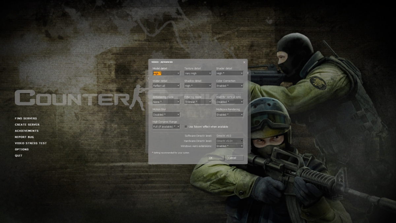Open the Water detail dropdown
Viewport: 396px width, 223px height.
click(x=166, y=86)
